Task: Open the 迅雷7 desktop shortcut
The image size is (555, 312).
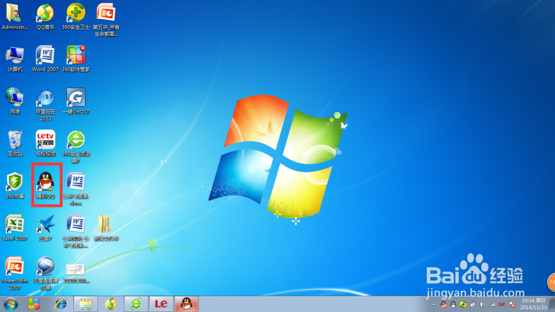Action: (x=46, y=228)
